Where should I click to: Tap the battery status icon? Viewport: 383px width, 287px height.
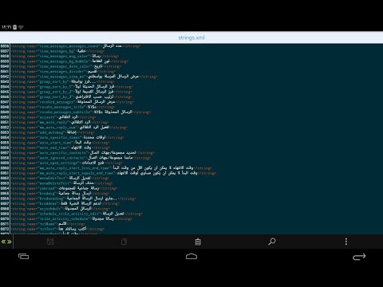tap(15, 27)
